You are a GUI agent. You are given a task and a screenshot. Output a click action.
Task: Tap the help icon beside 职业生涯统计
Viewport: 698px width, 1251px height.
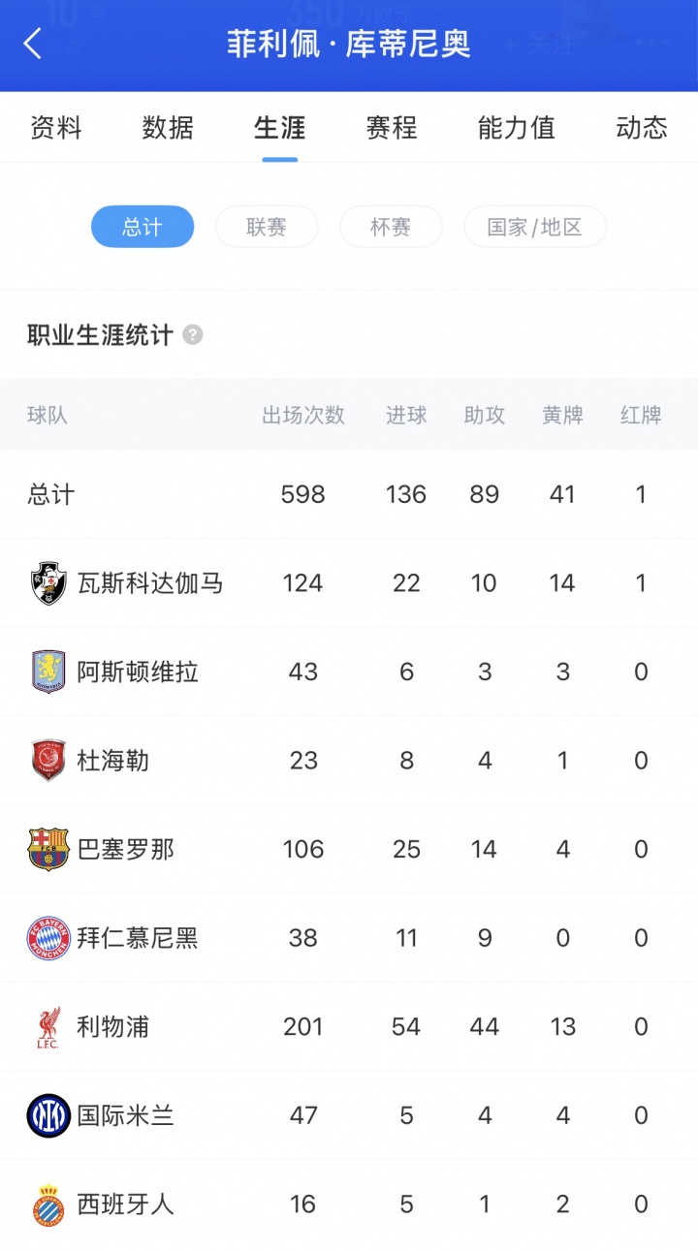coord(193,335)
